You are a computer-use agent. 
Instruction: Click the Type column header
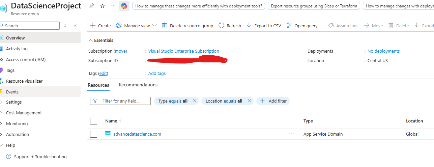pos(308,121)
